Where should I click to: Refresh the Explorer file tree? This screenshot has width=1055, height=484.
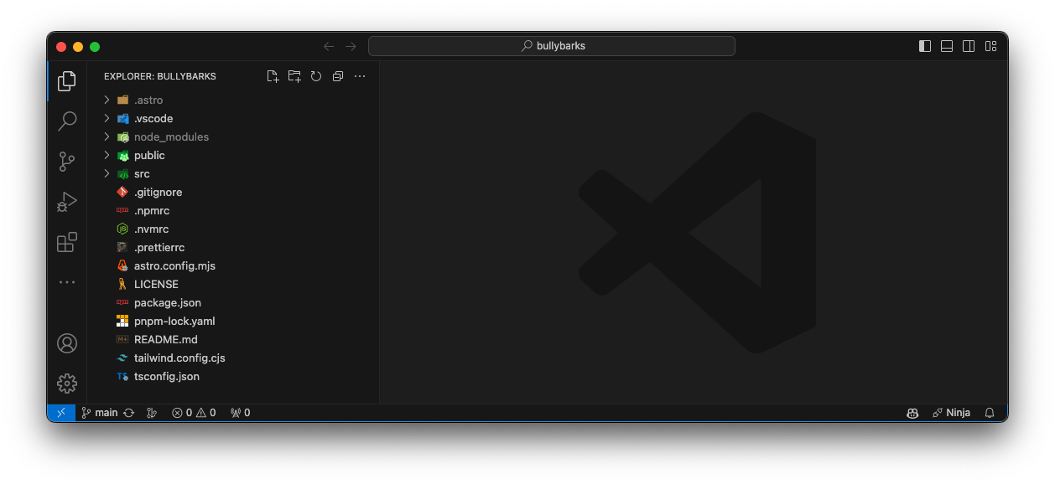[316, 76]
